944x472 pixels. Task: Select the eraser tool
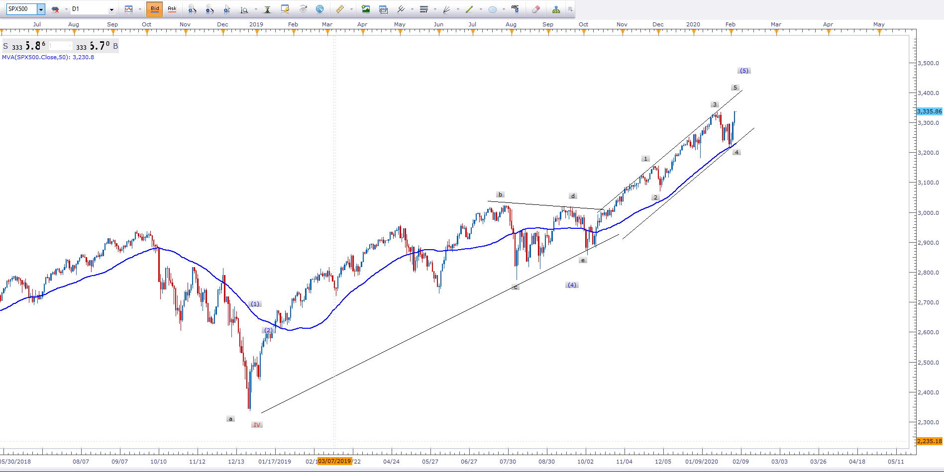[535, 9]
